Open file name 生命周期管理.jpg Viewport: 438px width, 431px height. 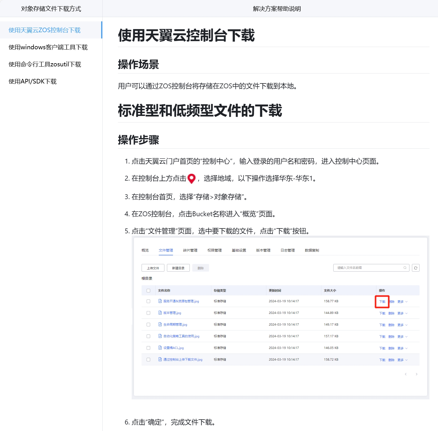tap(175, 324)
